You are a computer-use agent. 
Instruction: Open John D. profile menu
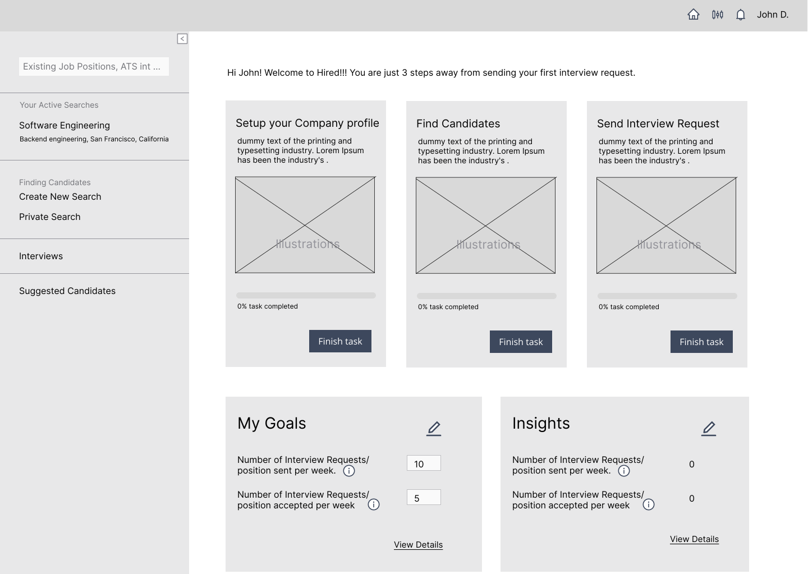point(773,14)
